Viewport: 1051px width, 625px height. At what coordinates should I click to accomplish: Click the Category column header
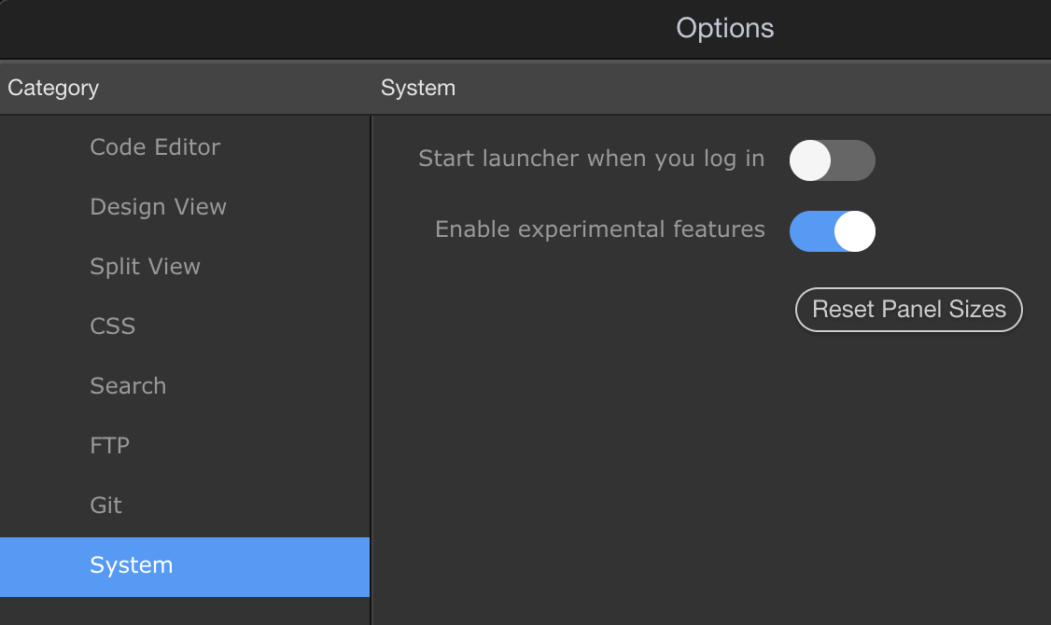[x=53, y=89]
